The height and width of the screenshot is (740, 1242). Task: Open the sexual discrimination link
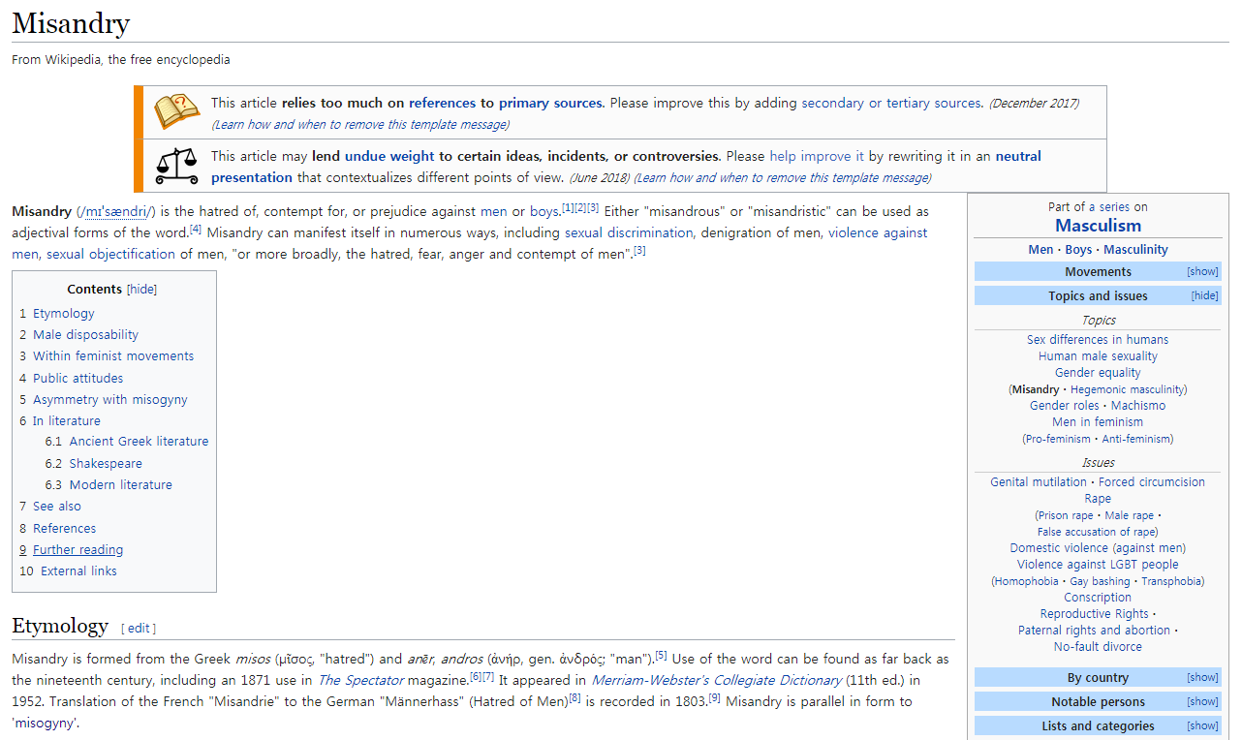tap(629, 233)
